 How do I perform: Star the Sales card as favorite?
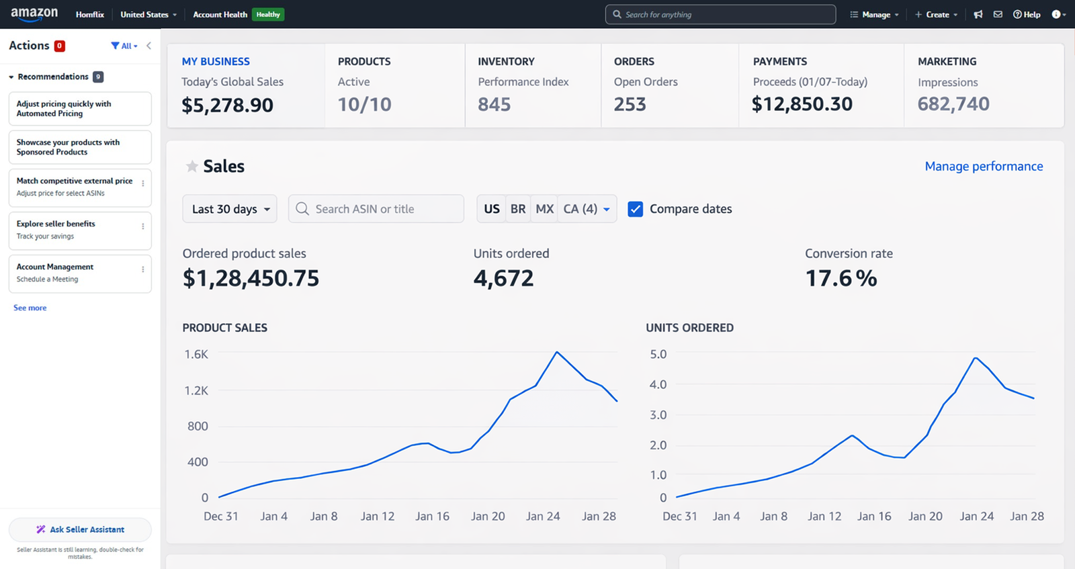click(x=192, y=166)
